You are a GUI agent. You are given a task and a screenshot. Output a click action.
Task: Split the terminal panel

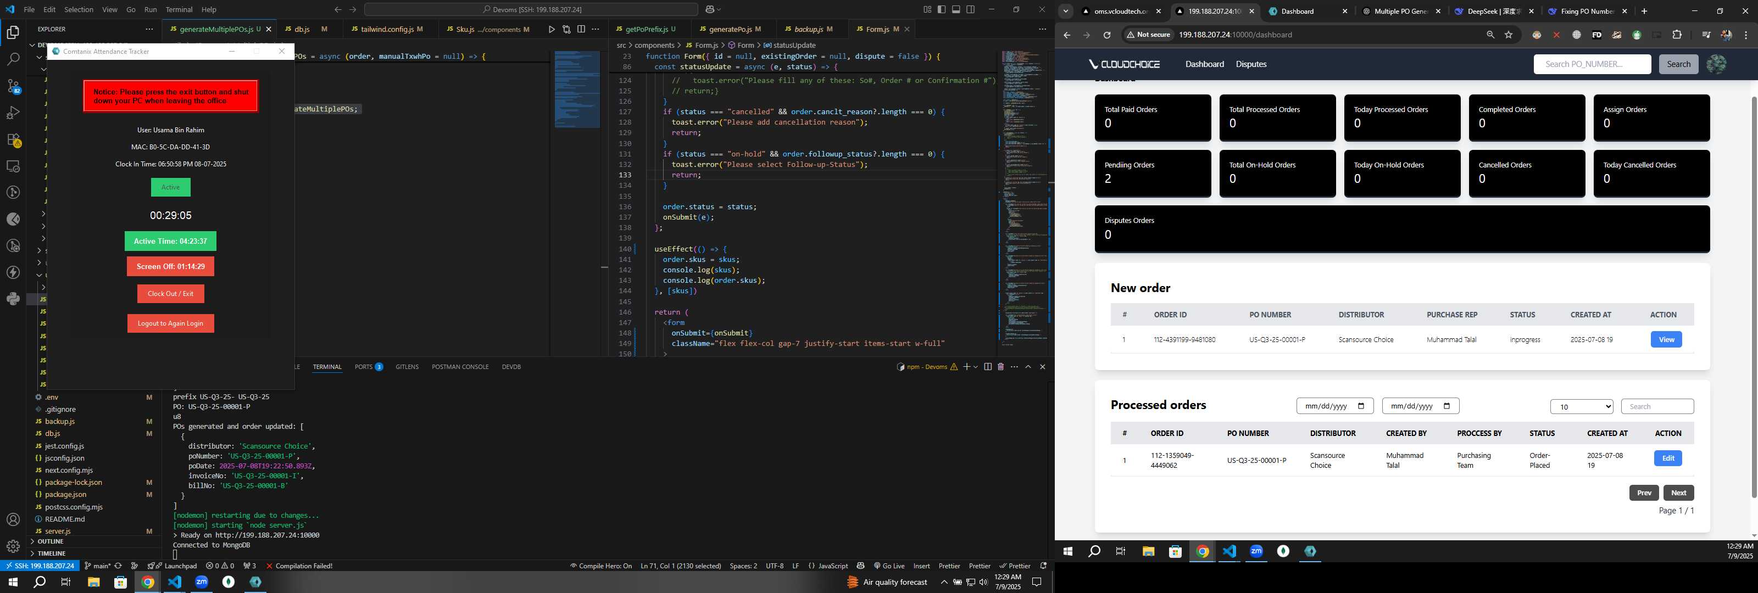pyautogui.click(x=988, y=367)
